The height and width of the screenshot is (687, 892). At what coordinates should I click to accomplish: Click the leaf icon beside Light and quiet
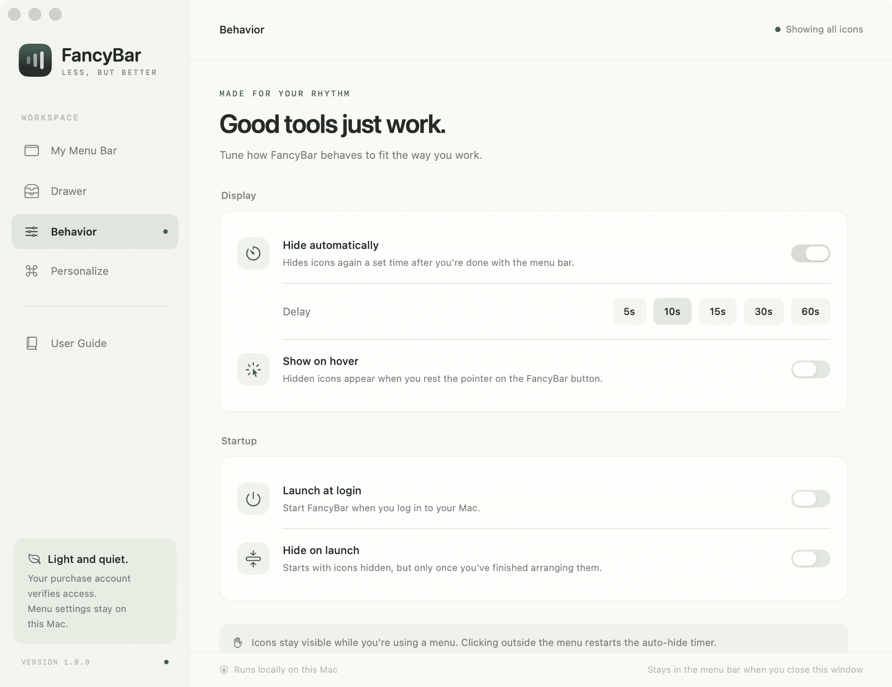[x=34, y=559]
